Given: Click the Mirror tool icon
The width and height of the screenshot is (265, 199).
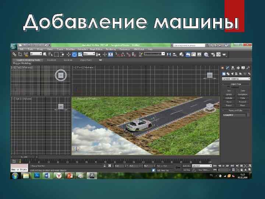Looking at the screenshot, I should tap(169, 54).
